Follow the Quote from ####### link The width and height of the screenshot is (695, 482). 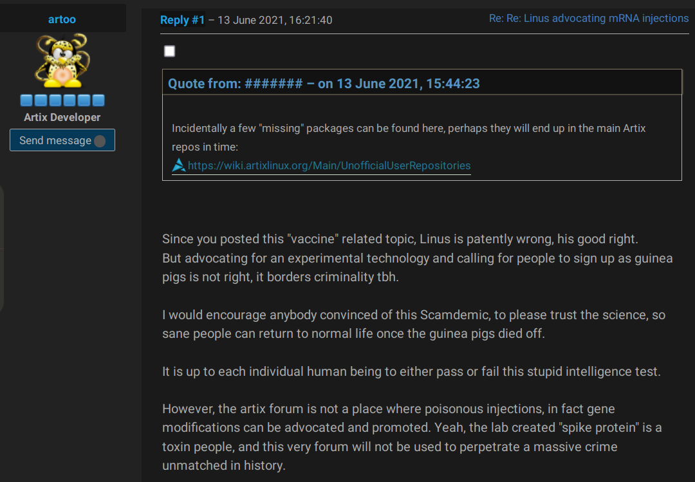click(x=324, y=83)
